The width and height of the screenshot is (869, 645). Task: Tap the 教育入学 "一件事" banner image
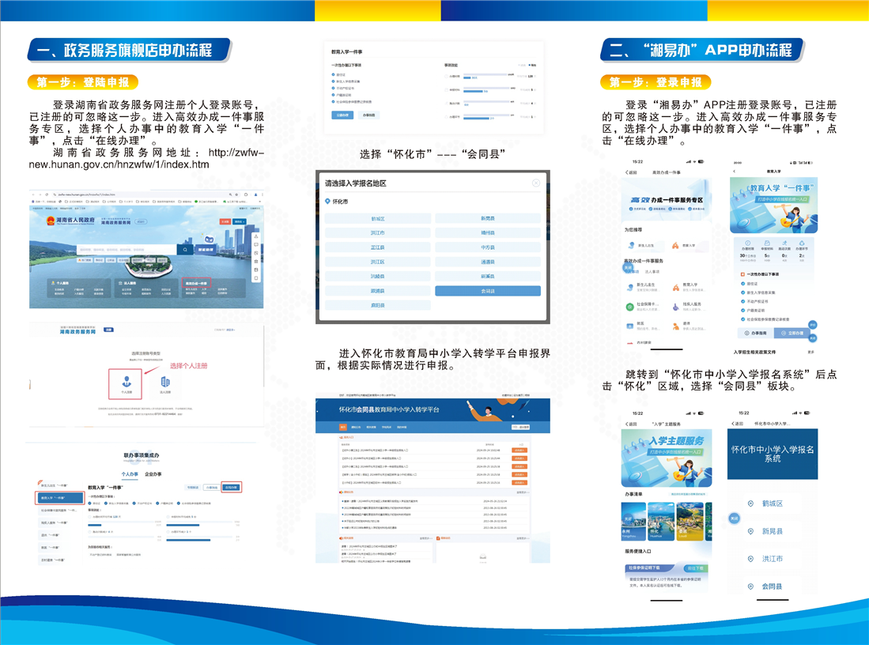[773, 206]
